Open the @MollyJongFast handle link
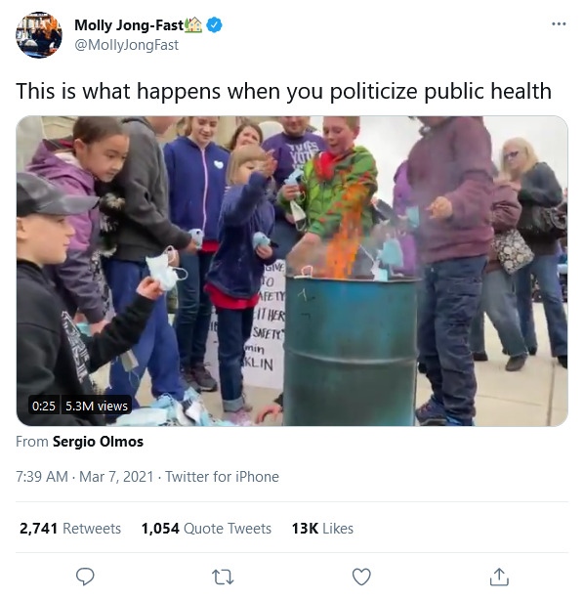584x599 pixels. point(126,45)
